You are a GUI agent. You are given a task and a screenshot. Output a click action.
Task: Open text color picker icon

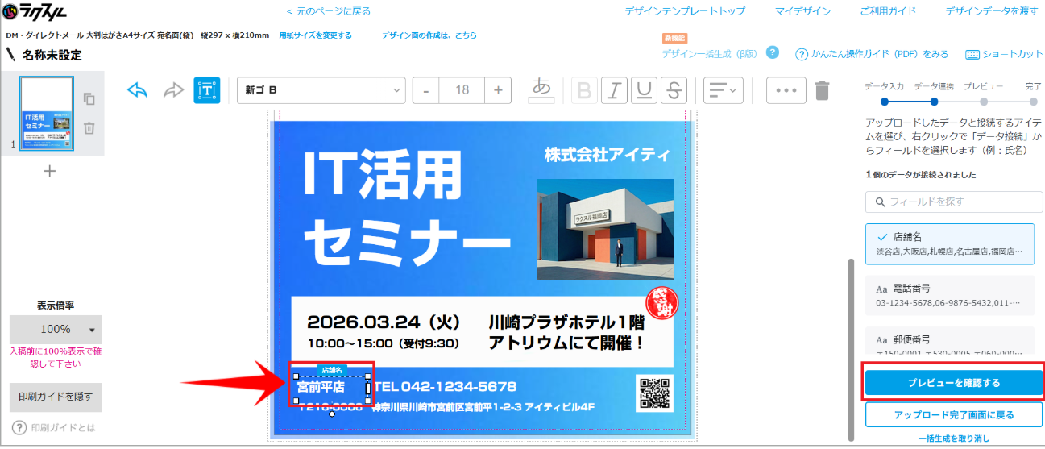pyautogui.click(x=542, y=89)
